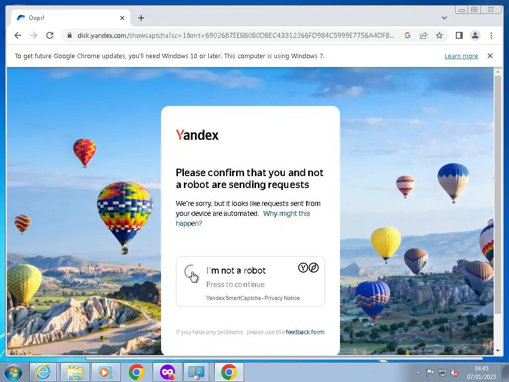509x382 pixels.
Task: Click the scrollbar down arrow
Action: 498,351
